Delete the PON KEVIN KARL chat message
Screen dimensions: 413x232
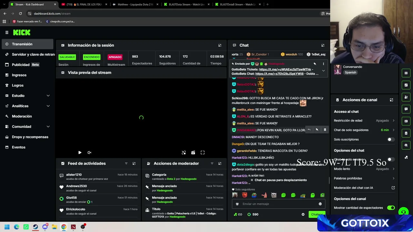[325, 130]
